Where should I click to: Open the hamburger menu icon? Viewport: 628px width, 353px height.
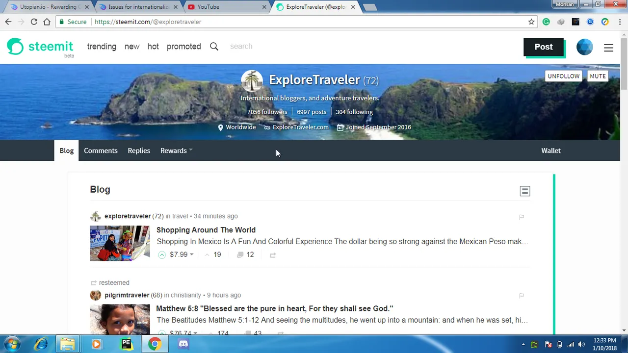[x=608, y=48]
